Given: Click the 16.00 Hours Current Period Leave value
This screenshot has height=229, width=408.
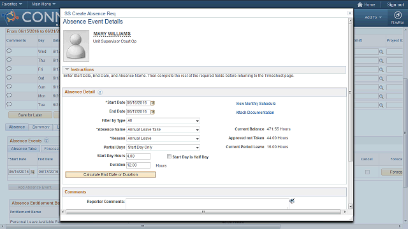Looking at the screenshot, I should [x=277, y=147].
